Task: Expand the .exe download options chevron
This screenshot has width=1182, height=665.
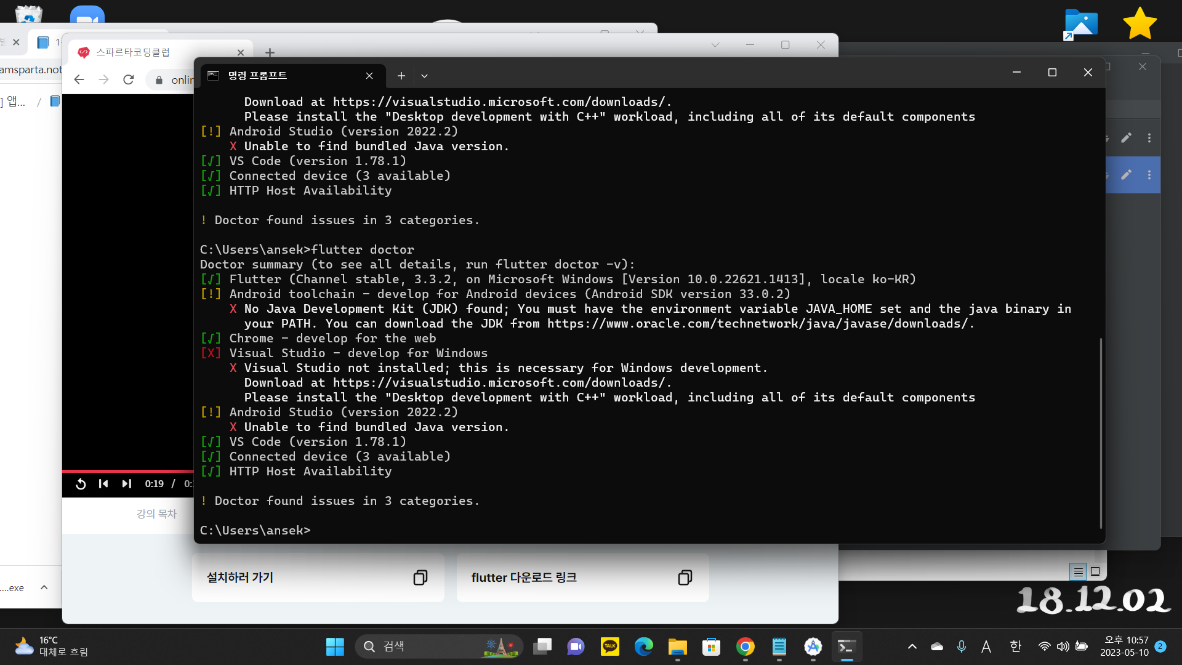Action: [x=44, y=587]
